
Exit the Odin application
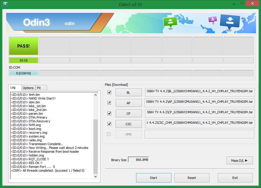(x=235, y=178)
